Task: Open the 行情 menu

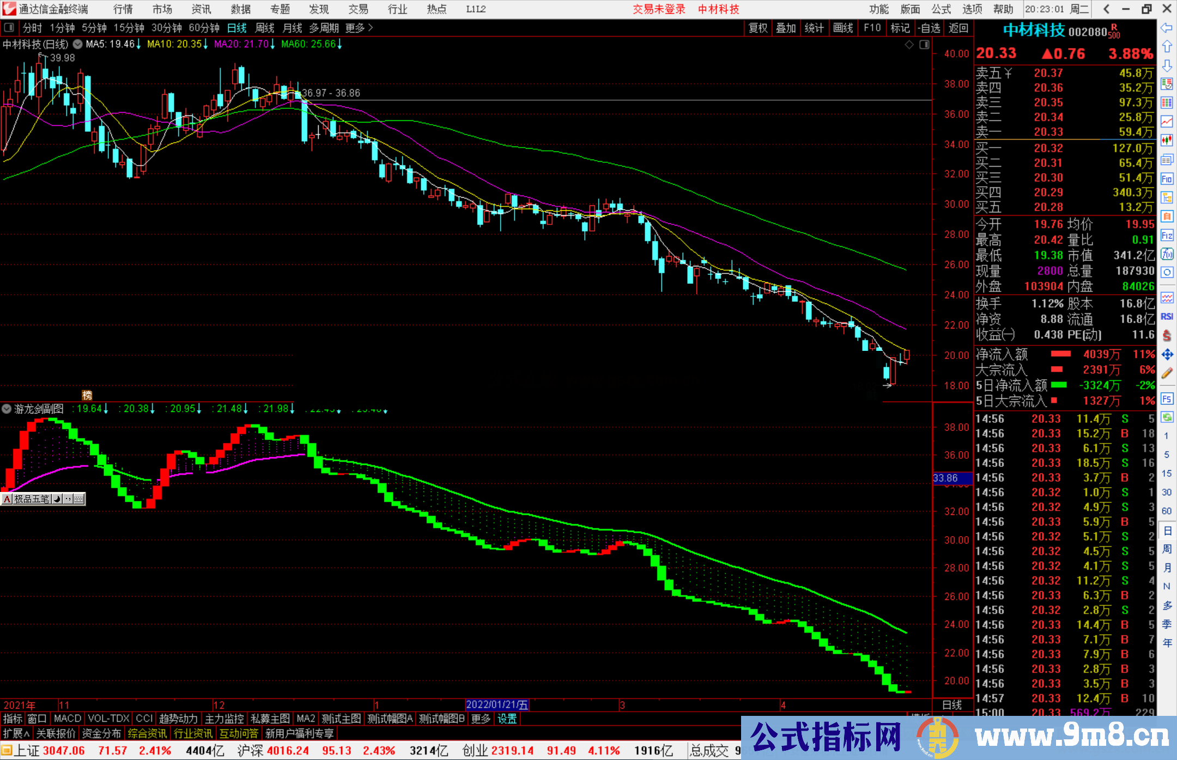Action: click(123, 9)
